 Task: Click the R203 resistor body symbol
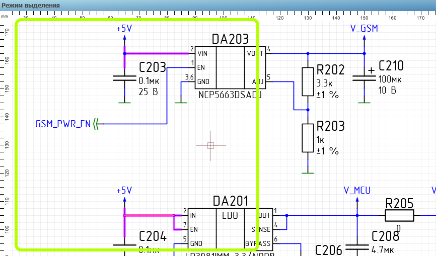308,138
